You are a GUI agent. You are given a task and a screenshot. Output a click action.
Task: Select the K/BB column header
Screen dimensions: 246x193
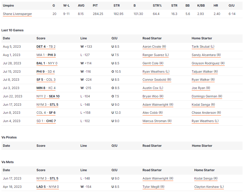tap(201, 5)
